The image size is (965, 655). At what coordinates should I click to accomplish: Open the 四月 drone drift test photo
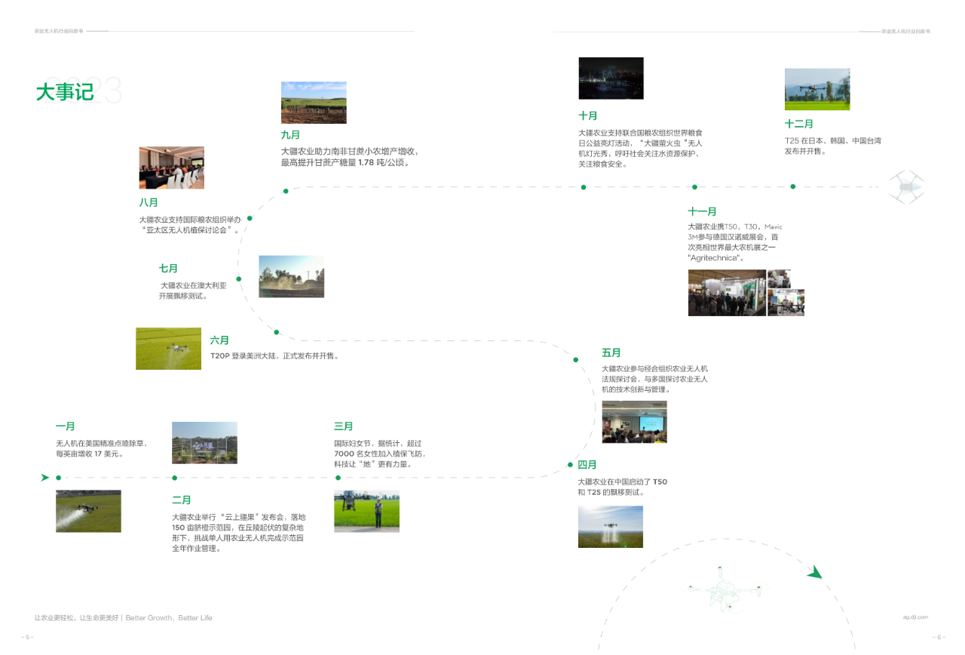click(610, 527)
